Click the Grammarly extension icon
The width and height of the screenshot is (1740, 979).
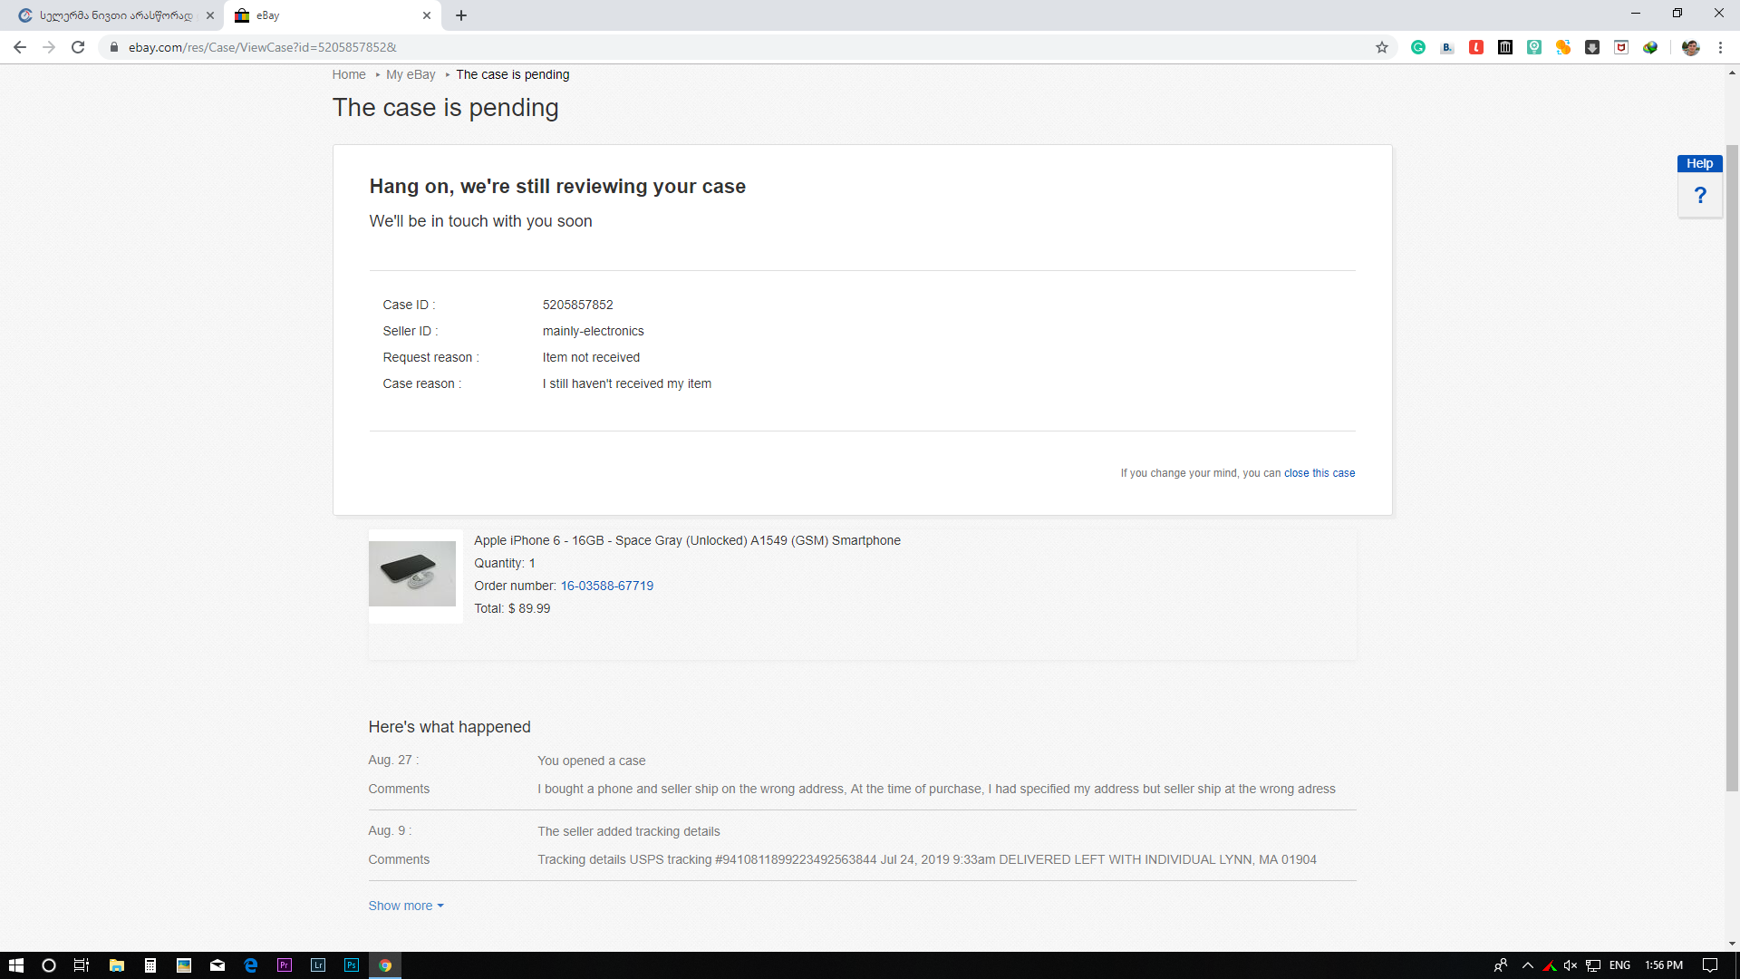(x=1418, y=47)
